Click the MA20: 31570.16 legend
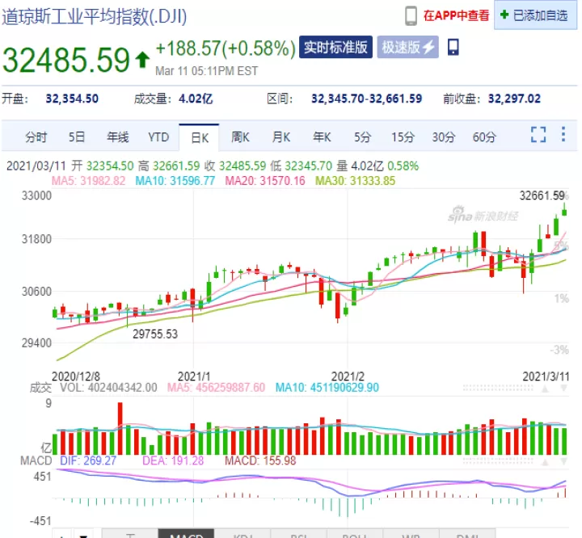 coord(265,181)
